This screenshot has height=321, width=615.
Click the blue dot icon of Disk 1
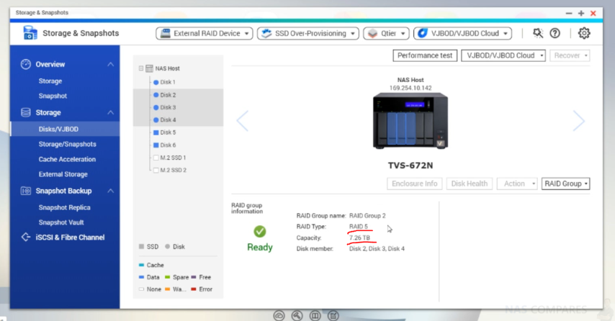(156, 82)
